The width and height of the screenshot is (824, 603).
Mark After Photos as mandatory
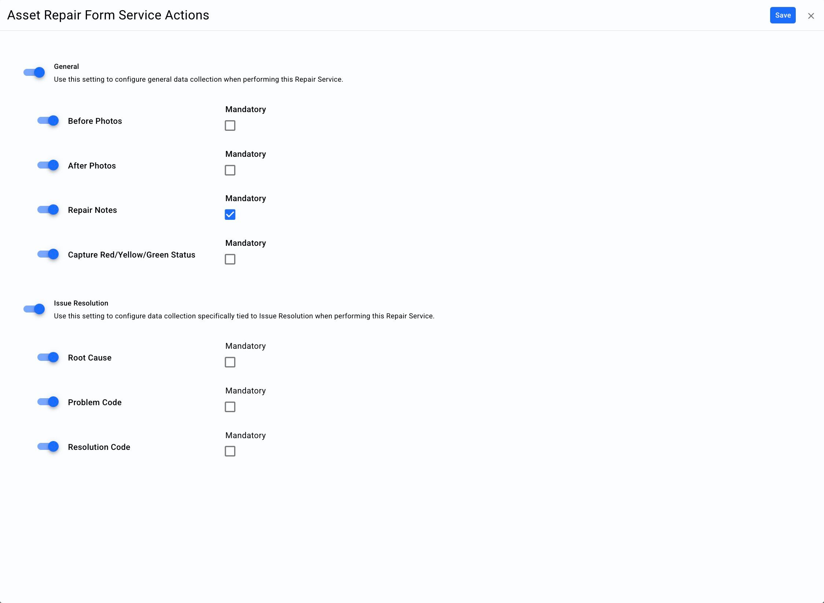(230, 170)
